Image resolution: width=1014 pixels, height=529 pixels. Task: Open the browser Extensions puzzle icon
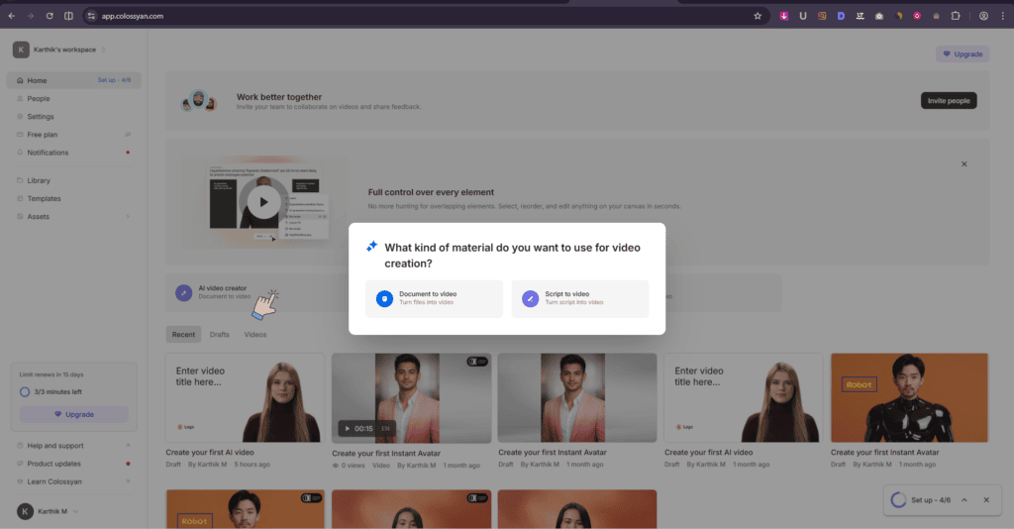pos(956,16)
